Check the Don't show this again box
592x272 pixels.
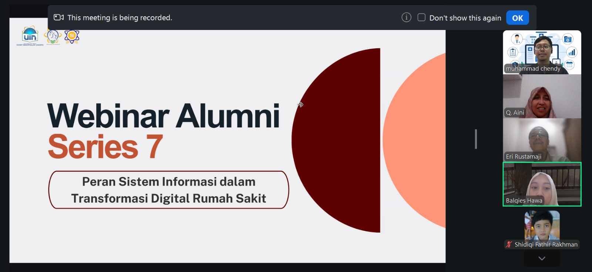click(421, 17)
